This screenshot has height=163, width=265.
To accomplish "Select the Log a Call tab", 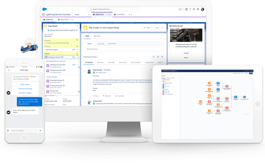I will [x=101, y=44].
